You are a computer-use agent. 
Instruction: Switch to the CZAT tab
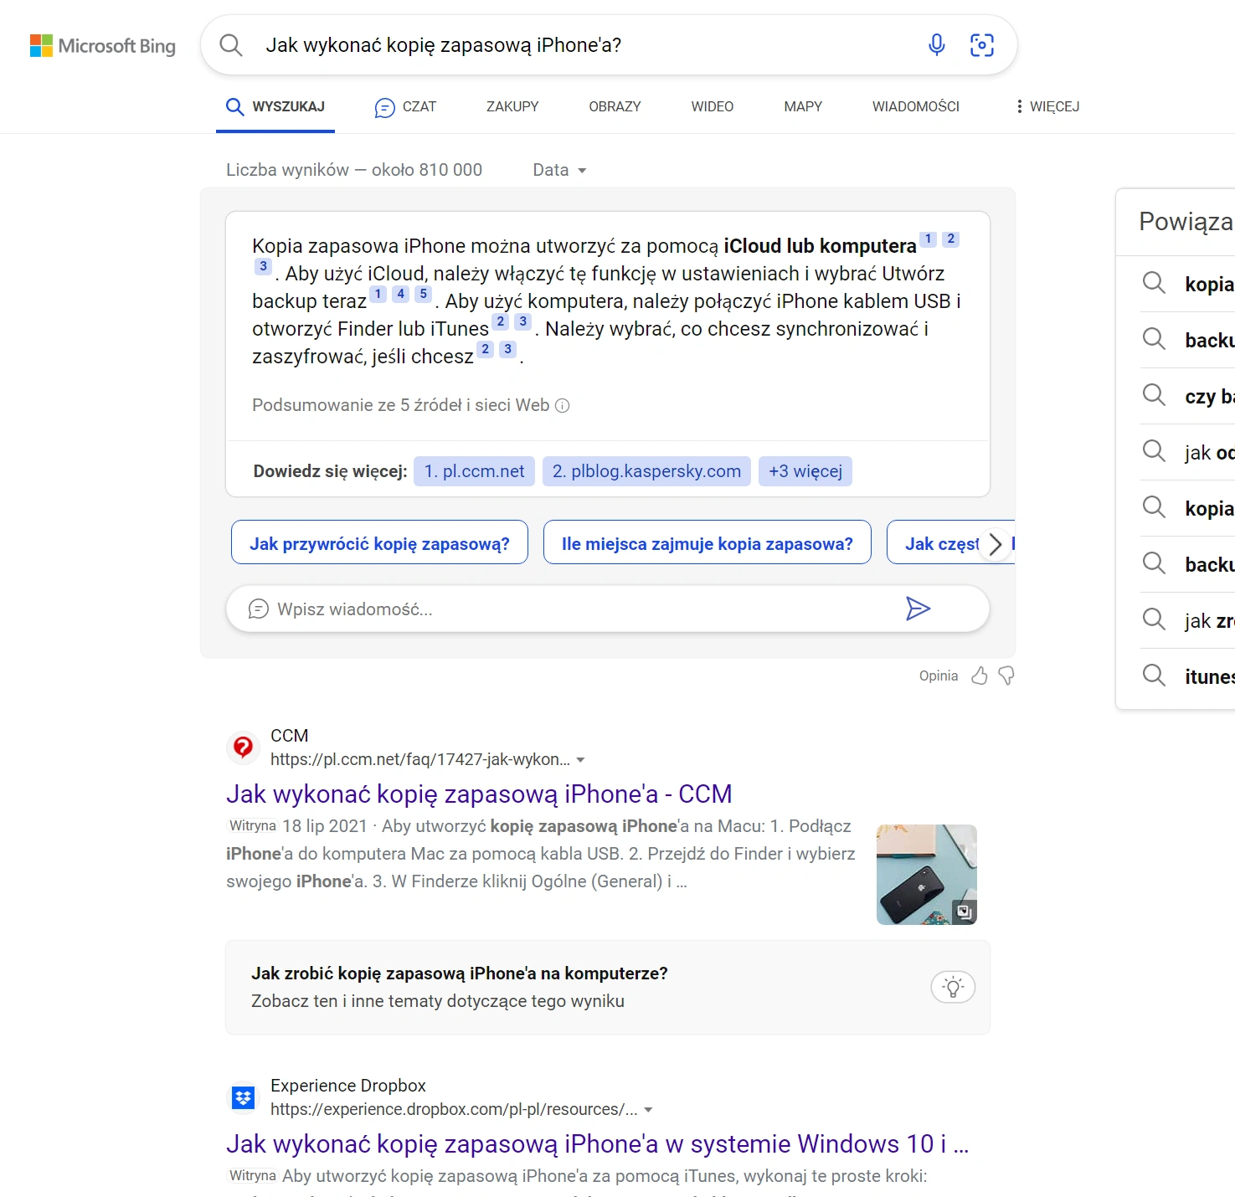(x=405, y=107)
